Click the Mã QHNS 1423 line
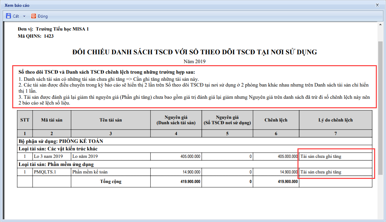Image resolution: width=386 pixels, height=222 pixels. 36,36
